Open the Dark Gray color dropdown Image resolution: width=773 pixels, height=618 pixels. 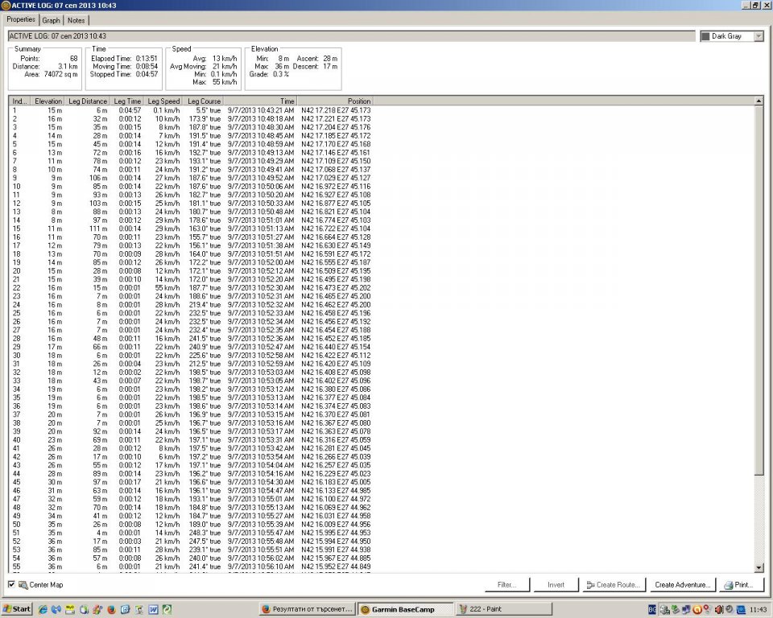coord(759,36)
